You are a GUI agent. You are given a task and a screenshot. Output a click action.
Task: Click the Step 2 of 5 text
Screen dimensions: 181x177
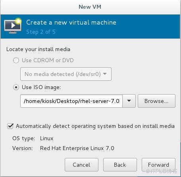tap(41, 32)
